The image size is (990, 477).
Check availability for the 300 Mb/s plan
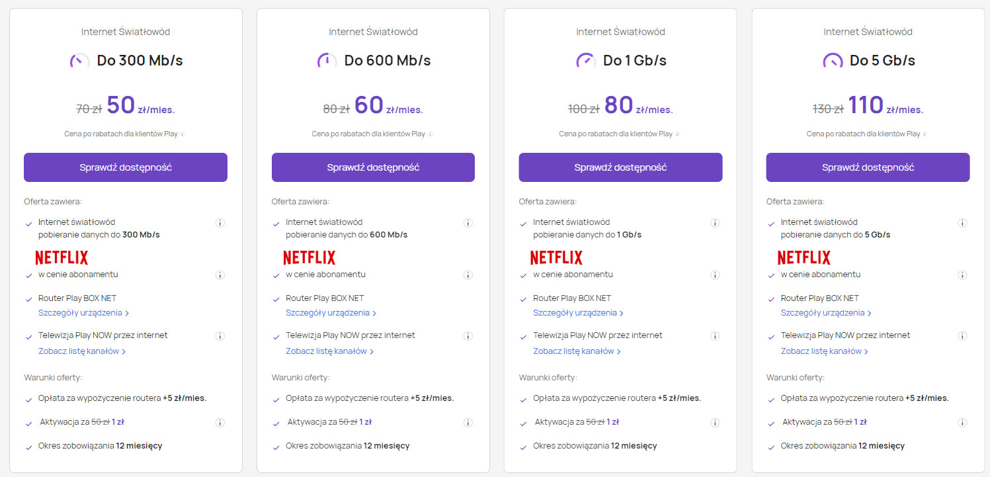point(126,167)
